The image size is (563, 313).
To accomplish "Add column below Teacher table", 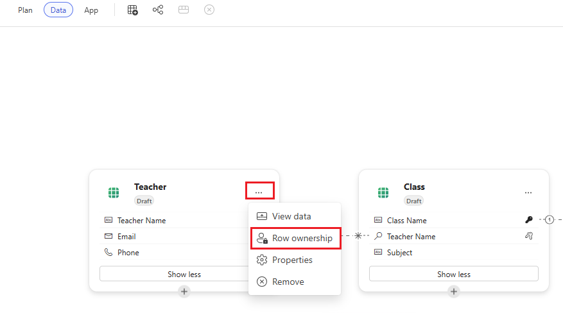I will click(x=184, y=291).
